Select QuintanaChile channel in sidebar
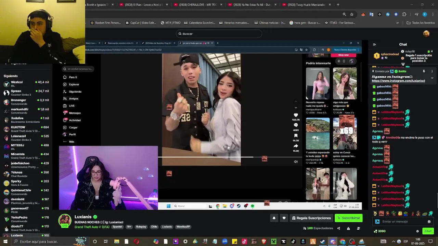The height and width of the screenshot is (246, 438). [x=26, y=192]
